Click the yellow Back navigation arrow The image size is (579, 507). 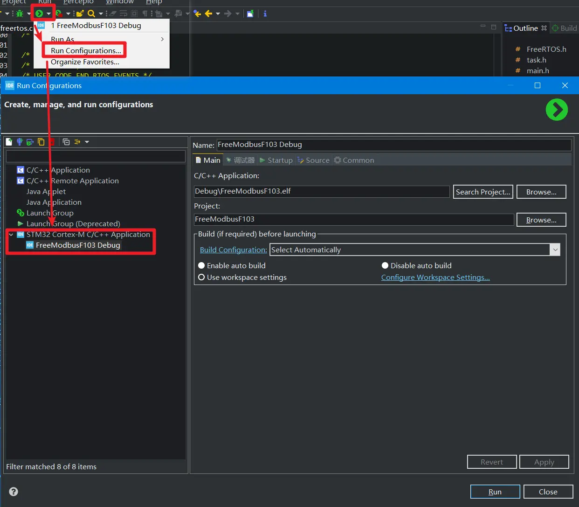click(208, 14)
